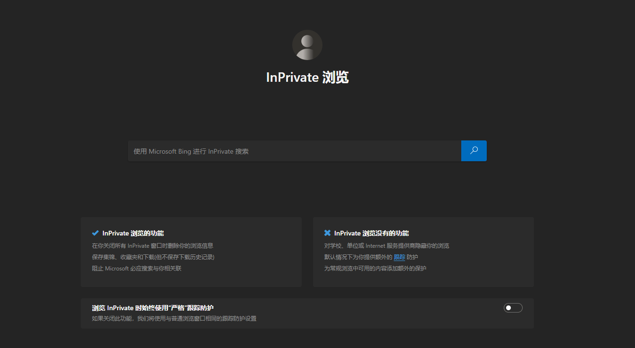Click the "InPrivate 浏览" page title
Image resolution: width=635 pixels, height=348 pixels.
tap(307, 78)
